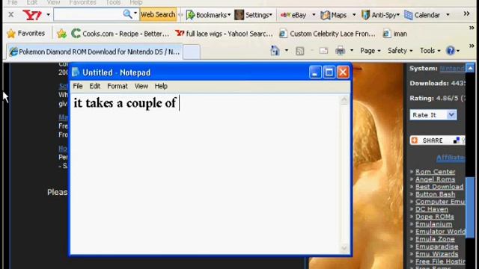Screen dimensions: 479x269
Task: Open the Emu Wizards affiliate link
Action: 437,254
